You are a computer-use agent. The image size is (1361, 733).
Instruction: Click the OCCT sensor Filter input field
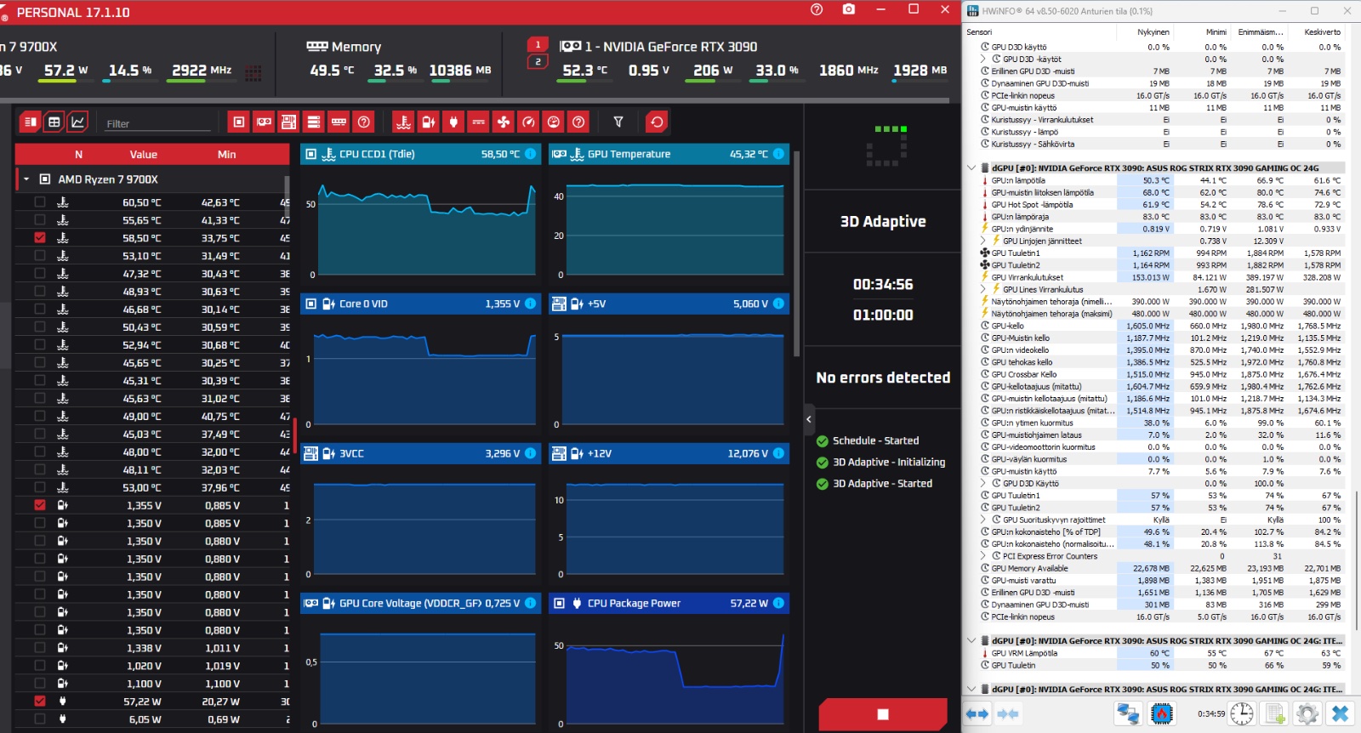(158, 123)
